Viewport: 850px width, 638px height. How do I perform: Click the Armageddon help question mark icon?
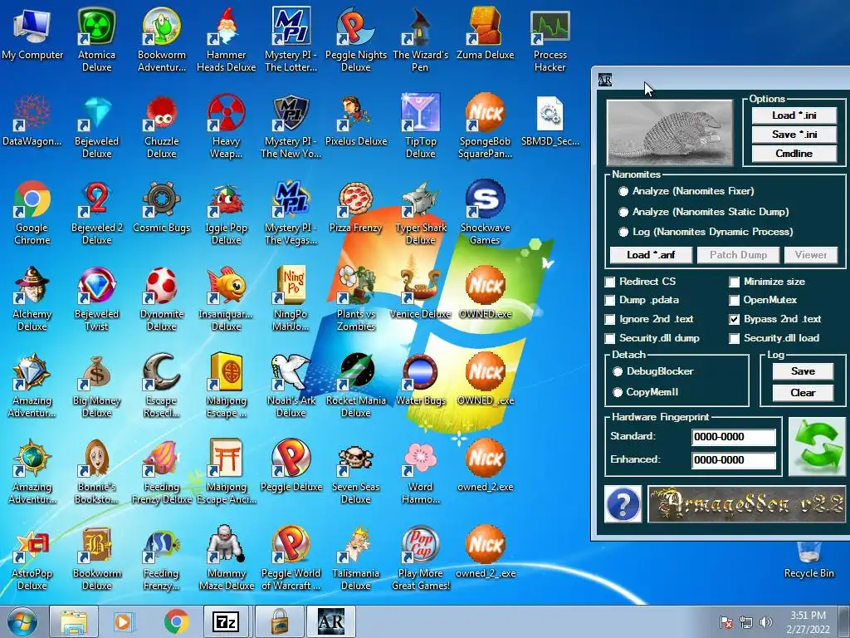pyautogui.click(x=623, y=504)
